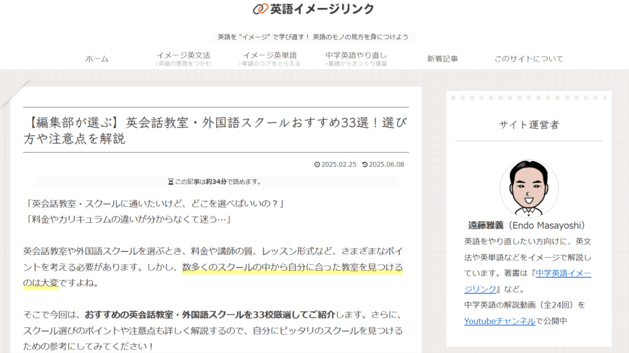Click the サイト運営者 sidebar heading
Viewport: 629px width, 353px height.
point(529,125)
